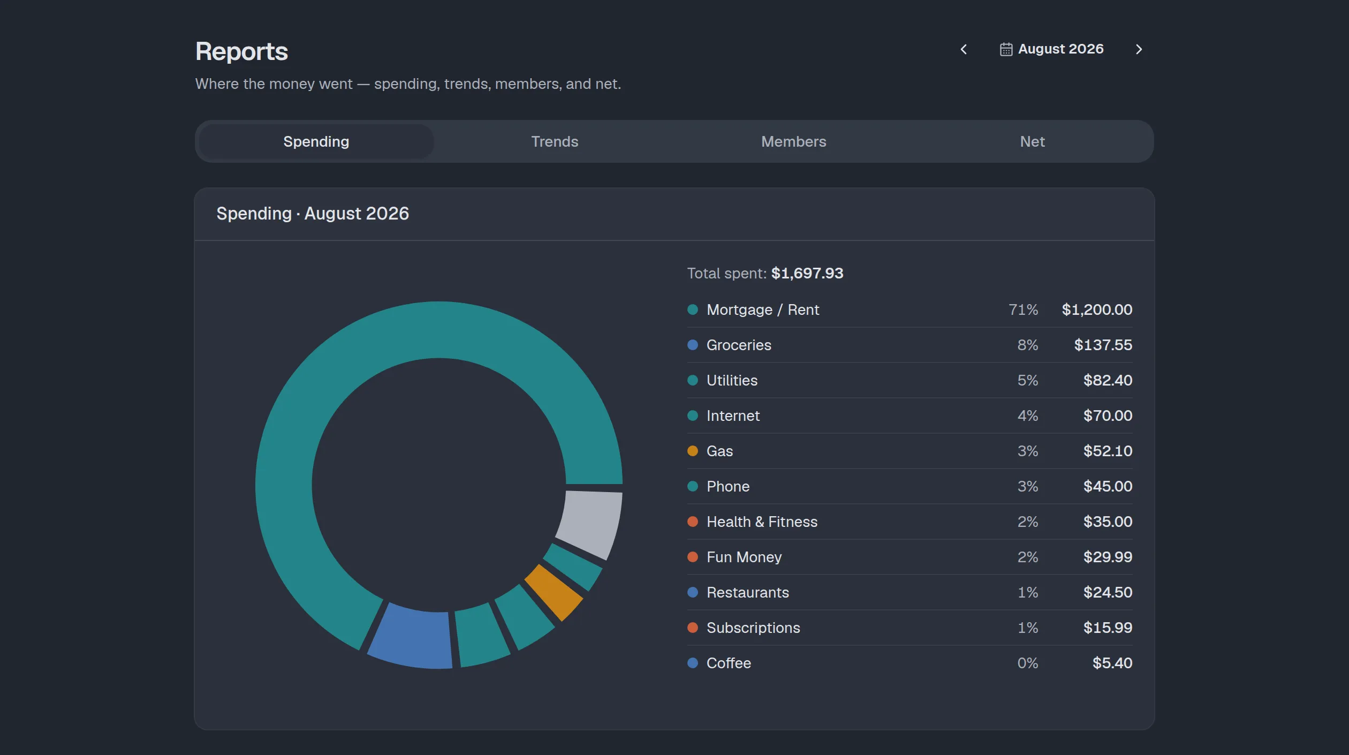
Task: Advance to the next month with right chevron
Action: coord(1139,49)
